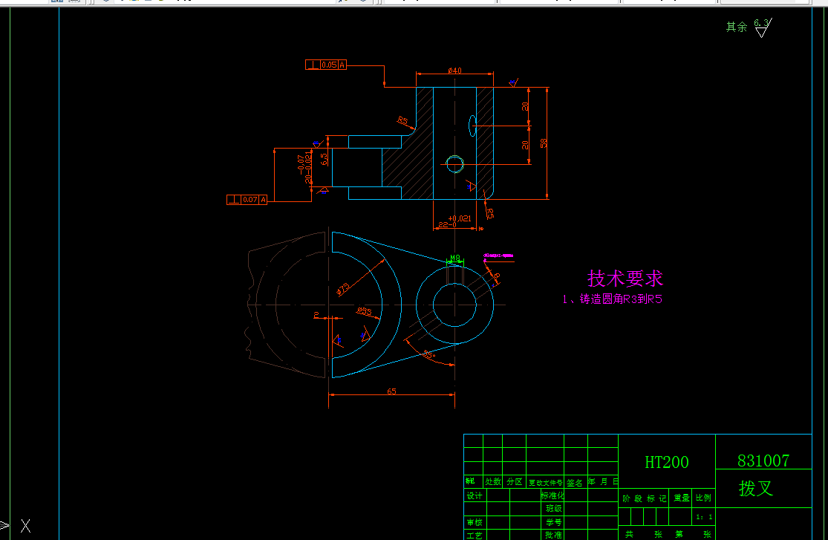Select the 工艺 row label
Viewport: 828px width, 540px height.
point(474,536)
